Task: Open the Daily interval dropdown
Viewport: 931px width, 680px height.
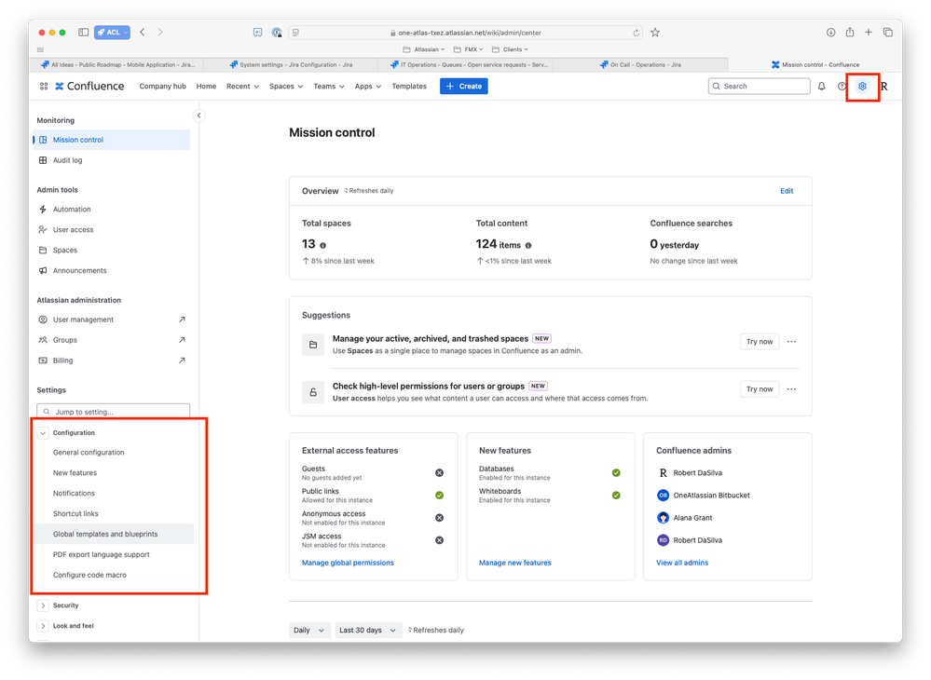Action: click(x=308, y=630)
